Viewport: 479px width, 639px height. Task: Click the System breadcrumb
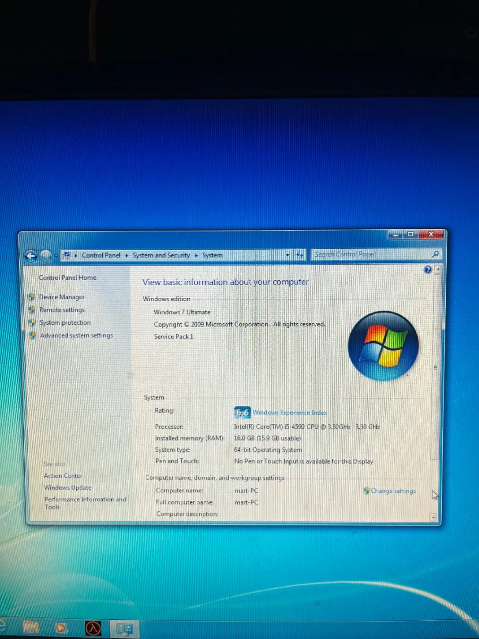pyautogui.click(x=212, y=255)
